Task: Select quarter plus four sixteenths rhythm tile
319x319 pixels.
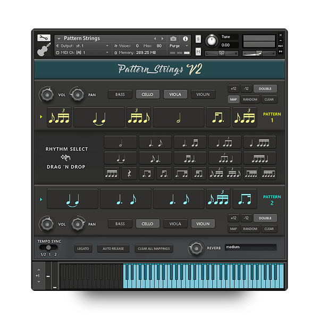Action: 260,142
